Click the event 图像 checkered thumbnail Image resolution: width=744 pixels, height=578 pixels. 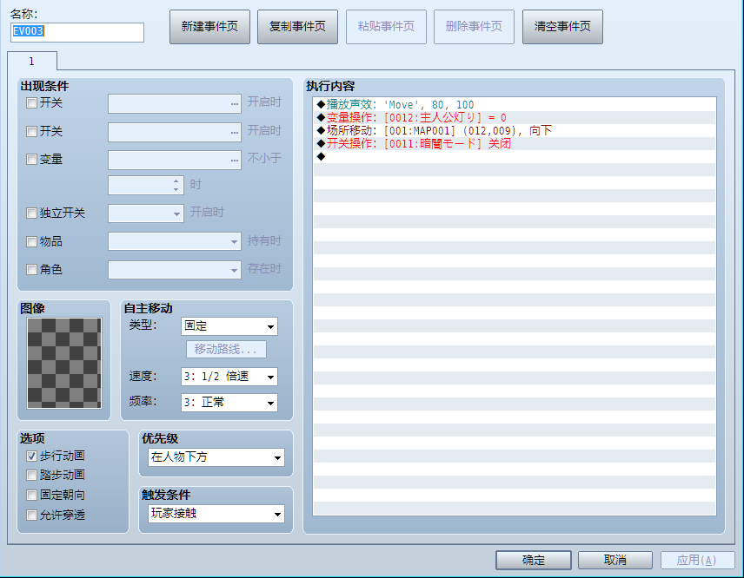tap(64, 363)
